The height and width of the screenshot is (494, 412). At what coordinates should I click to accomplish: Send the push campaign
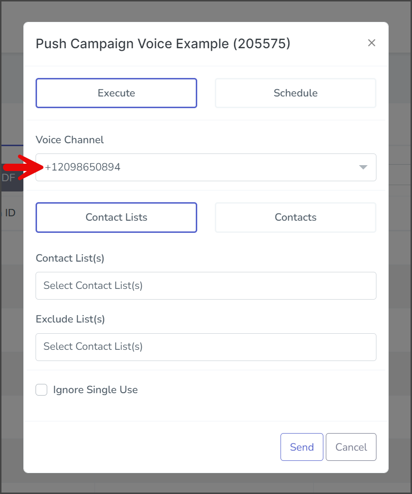302,447
